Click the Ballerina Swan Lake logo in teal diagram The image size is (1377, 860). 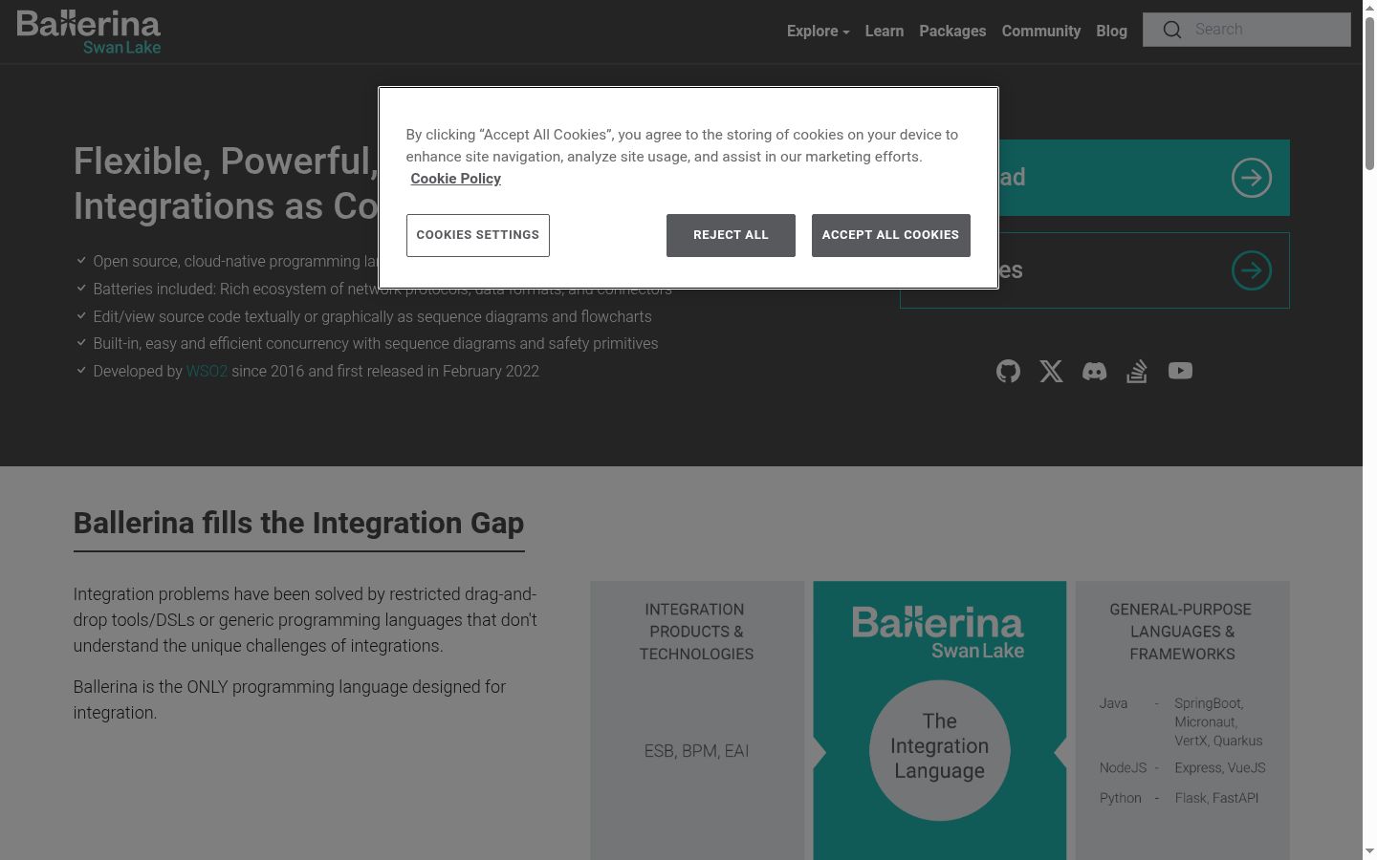(x=938, y=632)
